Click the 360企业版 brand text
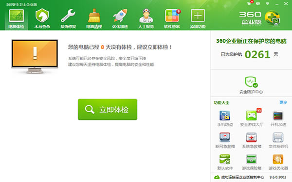292x182 pixels. coord(250,18)
